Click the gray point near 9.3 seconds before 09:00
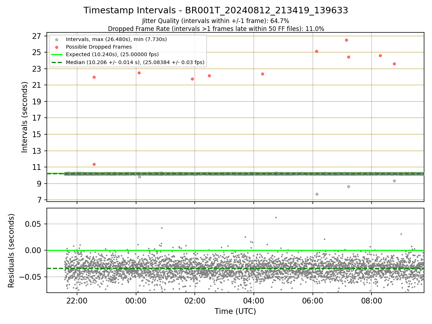Viewport: 432px width, 324px height. (394, 181)
